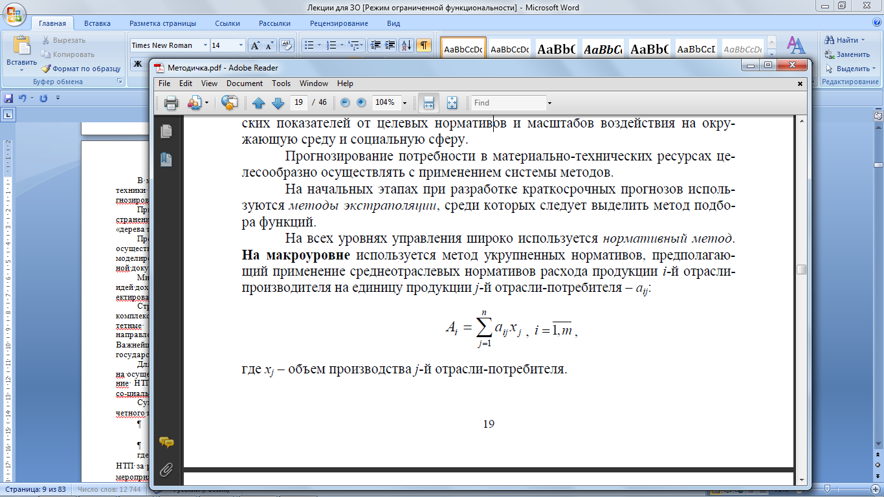Expand the Reader zoom 104% dropdown
Screen dimensions: 884x497
[404, 103]
